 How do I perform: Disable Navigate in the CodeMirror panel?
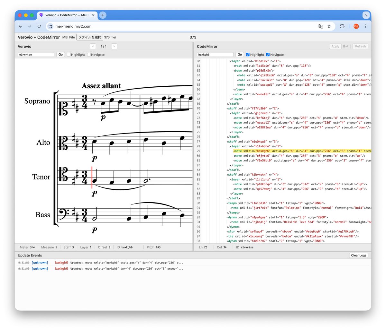pyautogui.click(x=268, y=55)
